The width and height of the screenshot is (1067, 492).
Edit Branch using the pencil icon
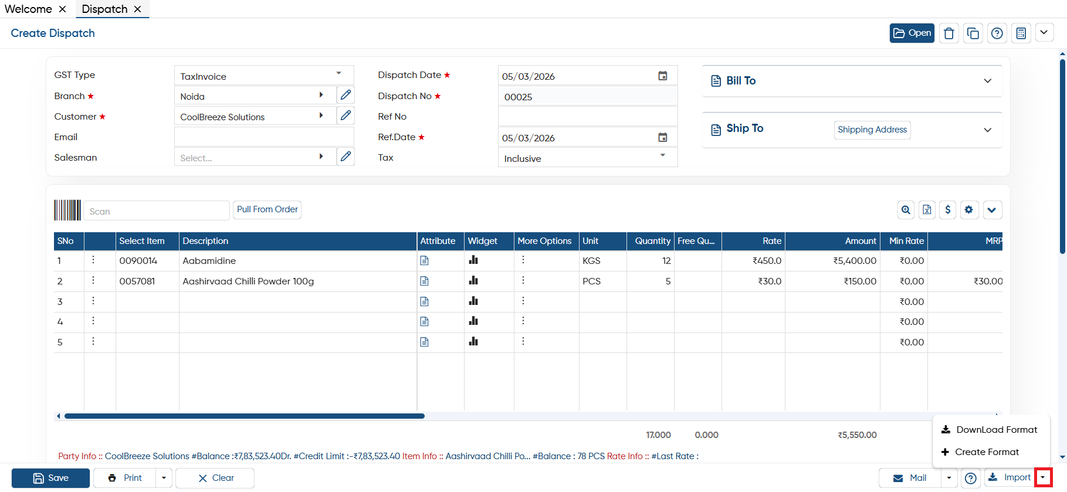[345, 95]
